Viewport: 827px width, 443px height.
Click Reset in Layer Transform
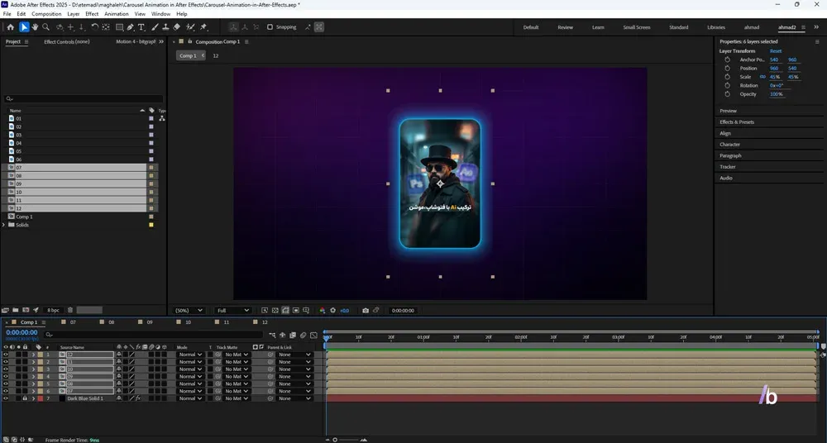click(x=776, y=51)
